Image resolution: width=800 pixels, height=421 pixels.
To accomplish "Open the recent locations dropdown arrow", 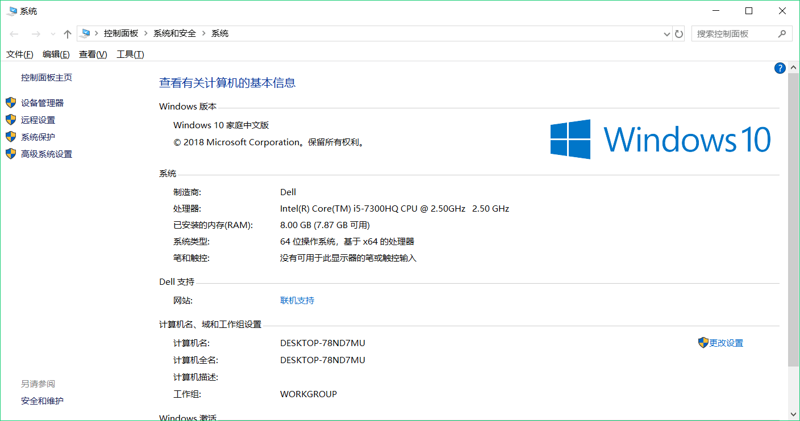I will 53,35.
